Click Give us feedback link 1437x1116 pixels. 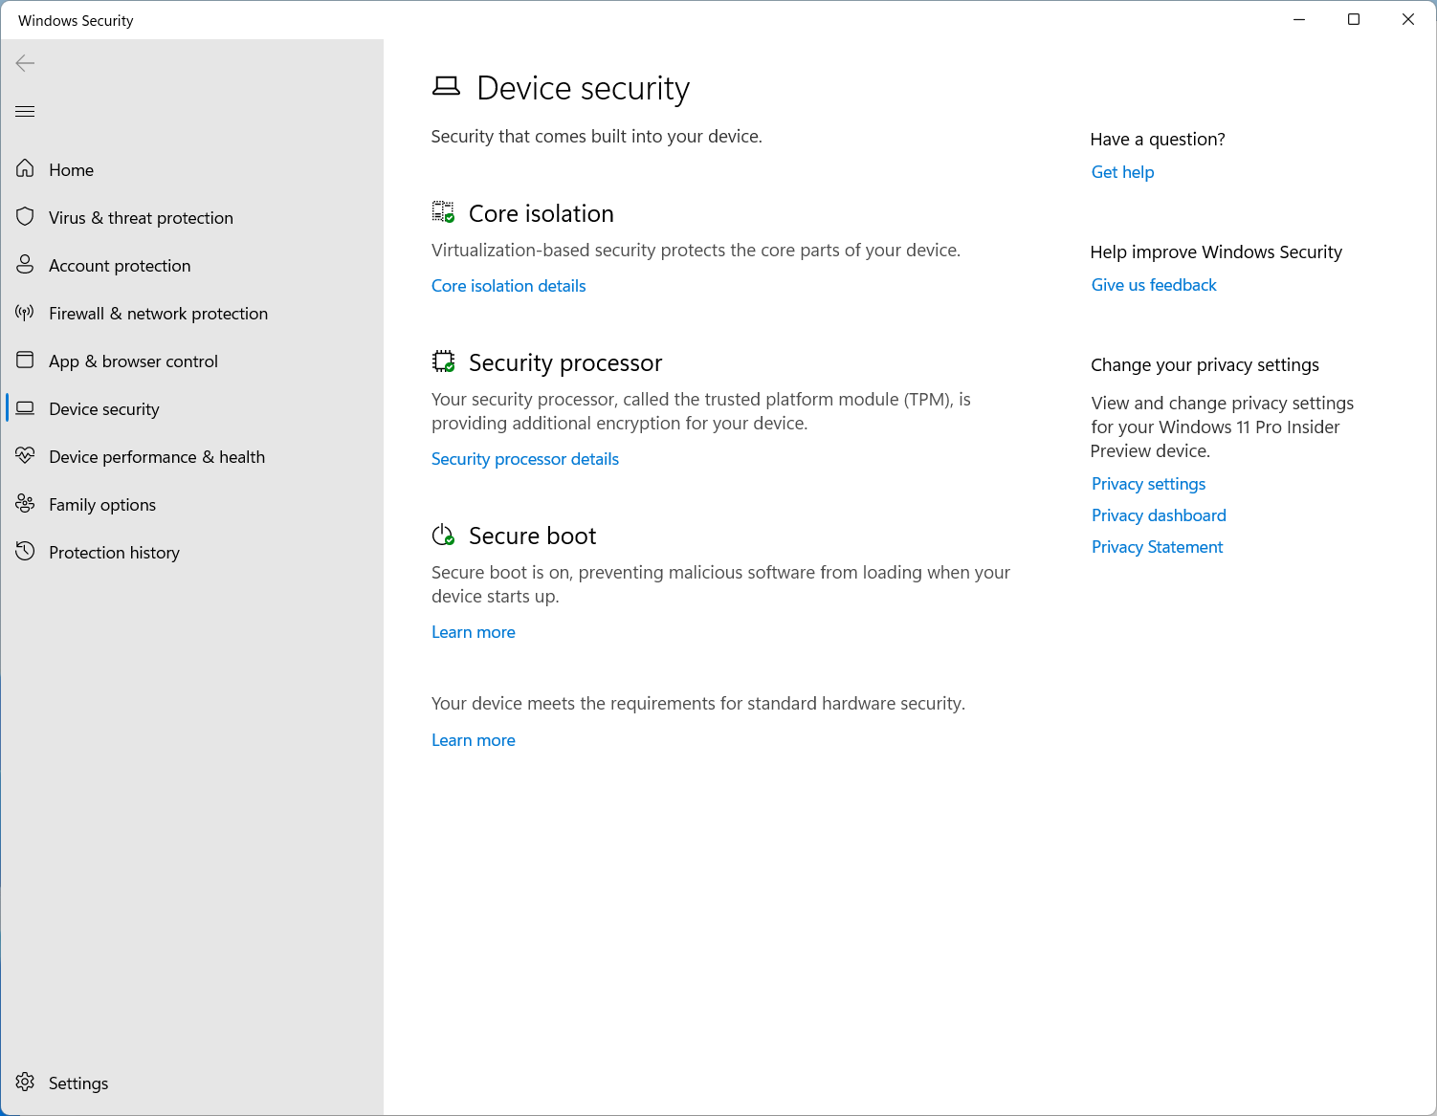(x=1154, y=285)
